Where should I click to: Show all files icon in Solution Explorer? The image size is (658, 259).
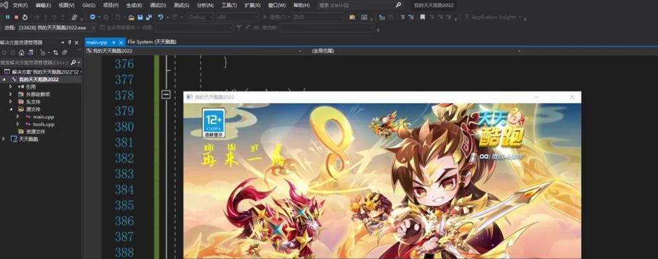tap(64, 52)
